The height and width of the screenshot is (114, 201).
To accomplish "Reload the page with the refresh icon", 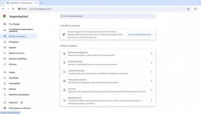I will 13,9.
